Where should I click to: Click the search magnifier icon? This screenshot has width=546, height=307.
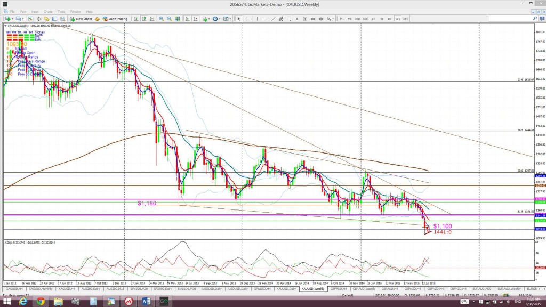[x=535, y=19]
